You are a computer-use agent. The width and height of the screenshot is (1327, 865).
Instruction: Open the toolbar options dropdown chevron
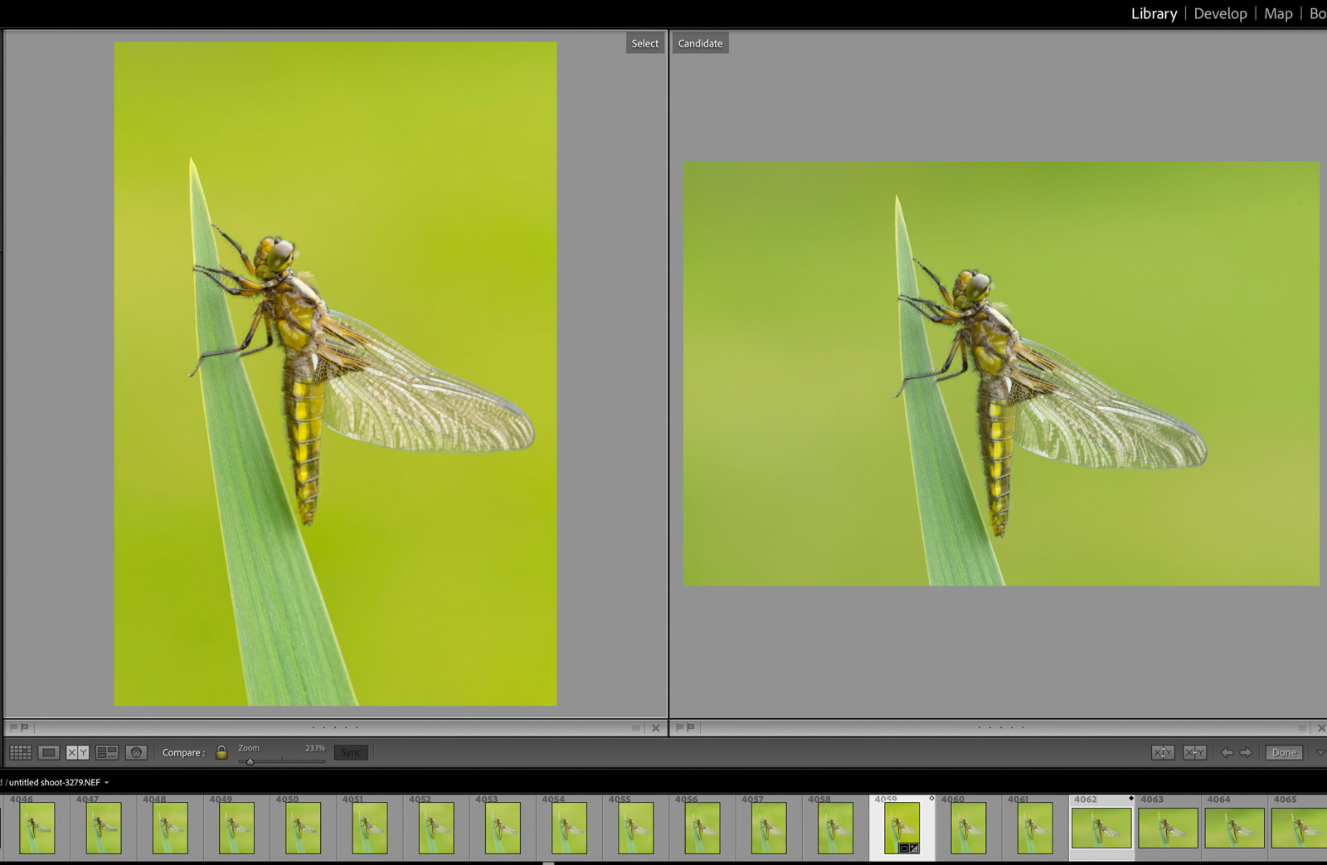coord(1320,752)
